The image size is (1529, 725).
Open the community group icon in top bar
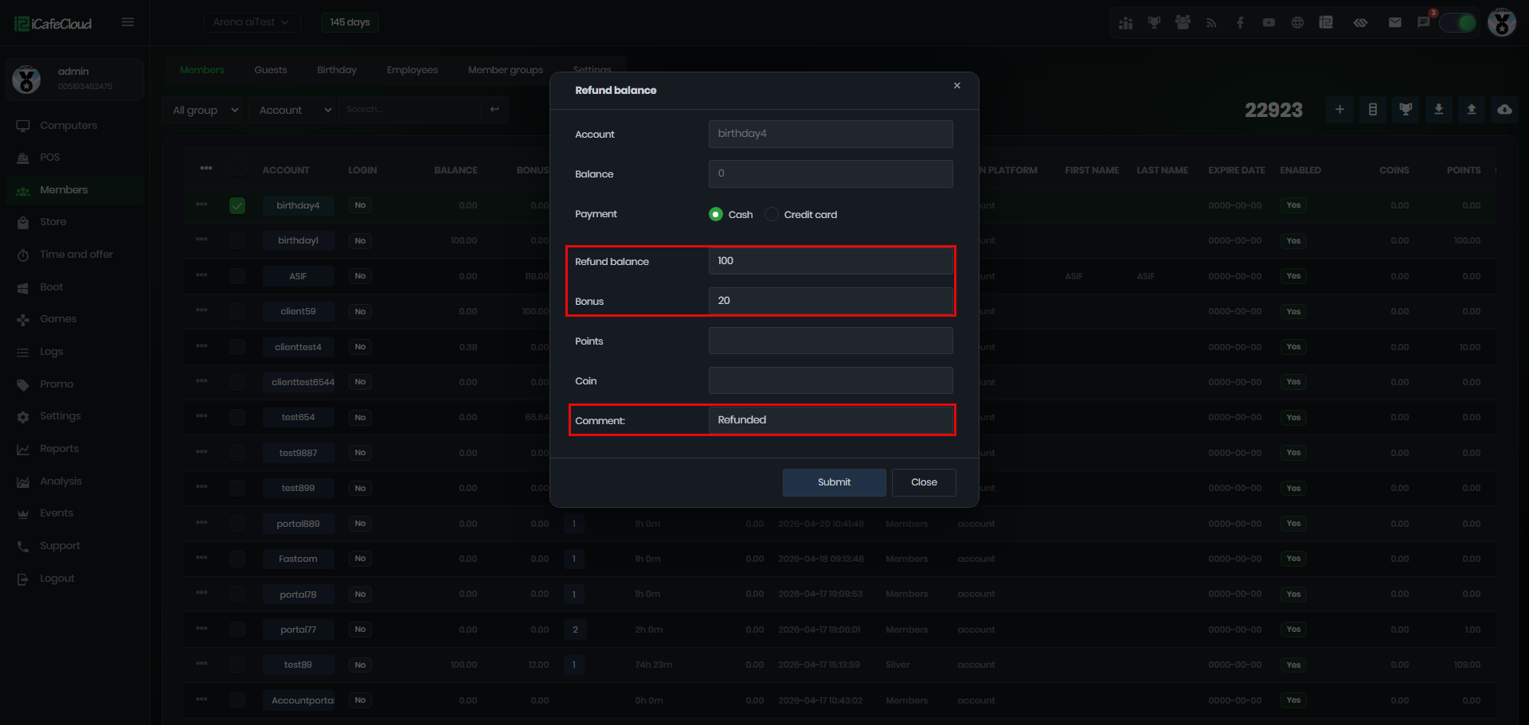1183,22
